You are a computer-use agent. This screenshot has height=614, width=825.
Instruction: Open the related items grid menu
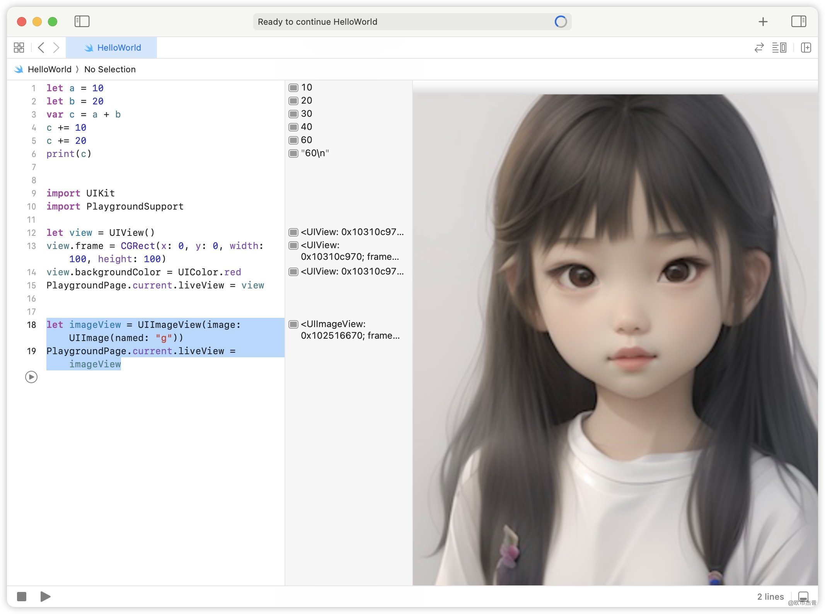[19, 48]
